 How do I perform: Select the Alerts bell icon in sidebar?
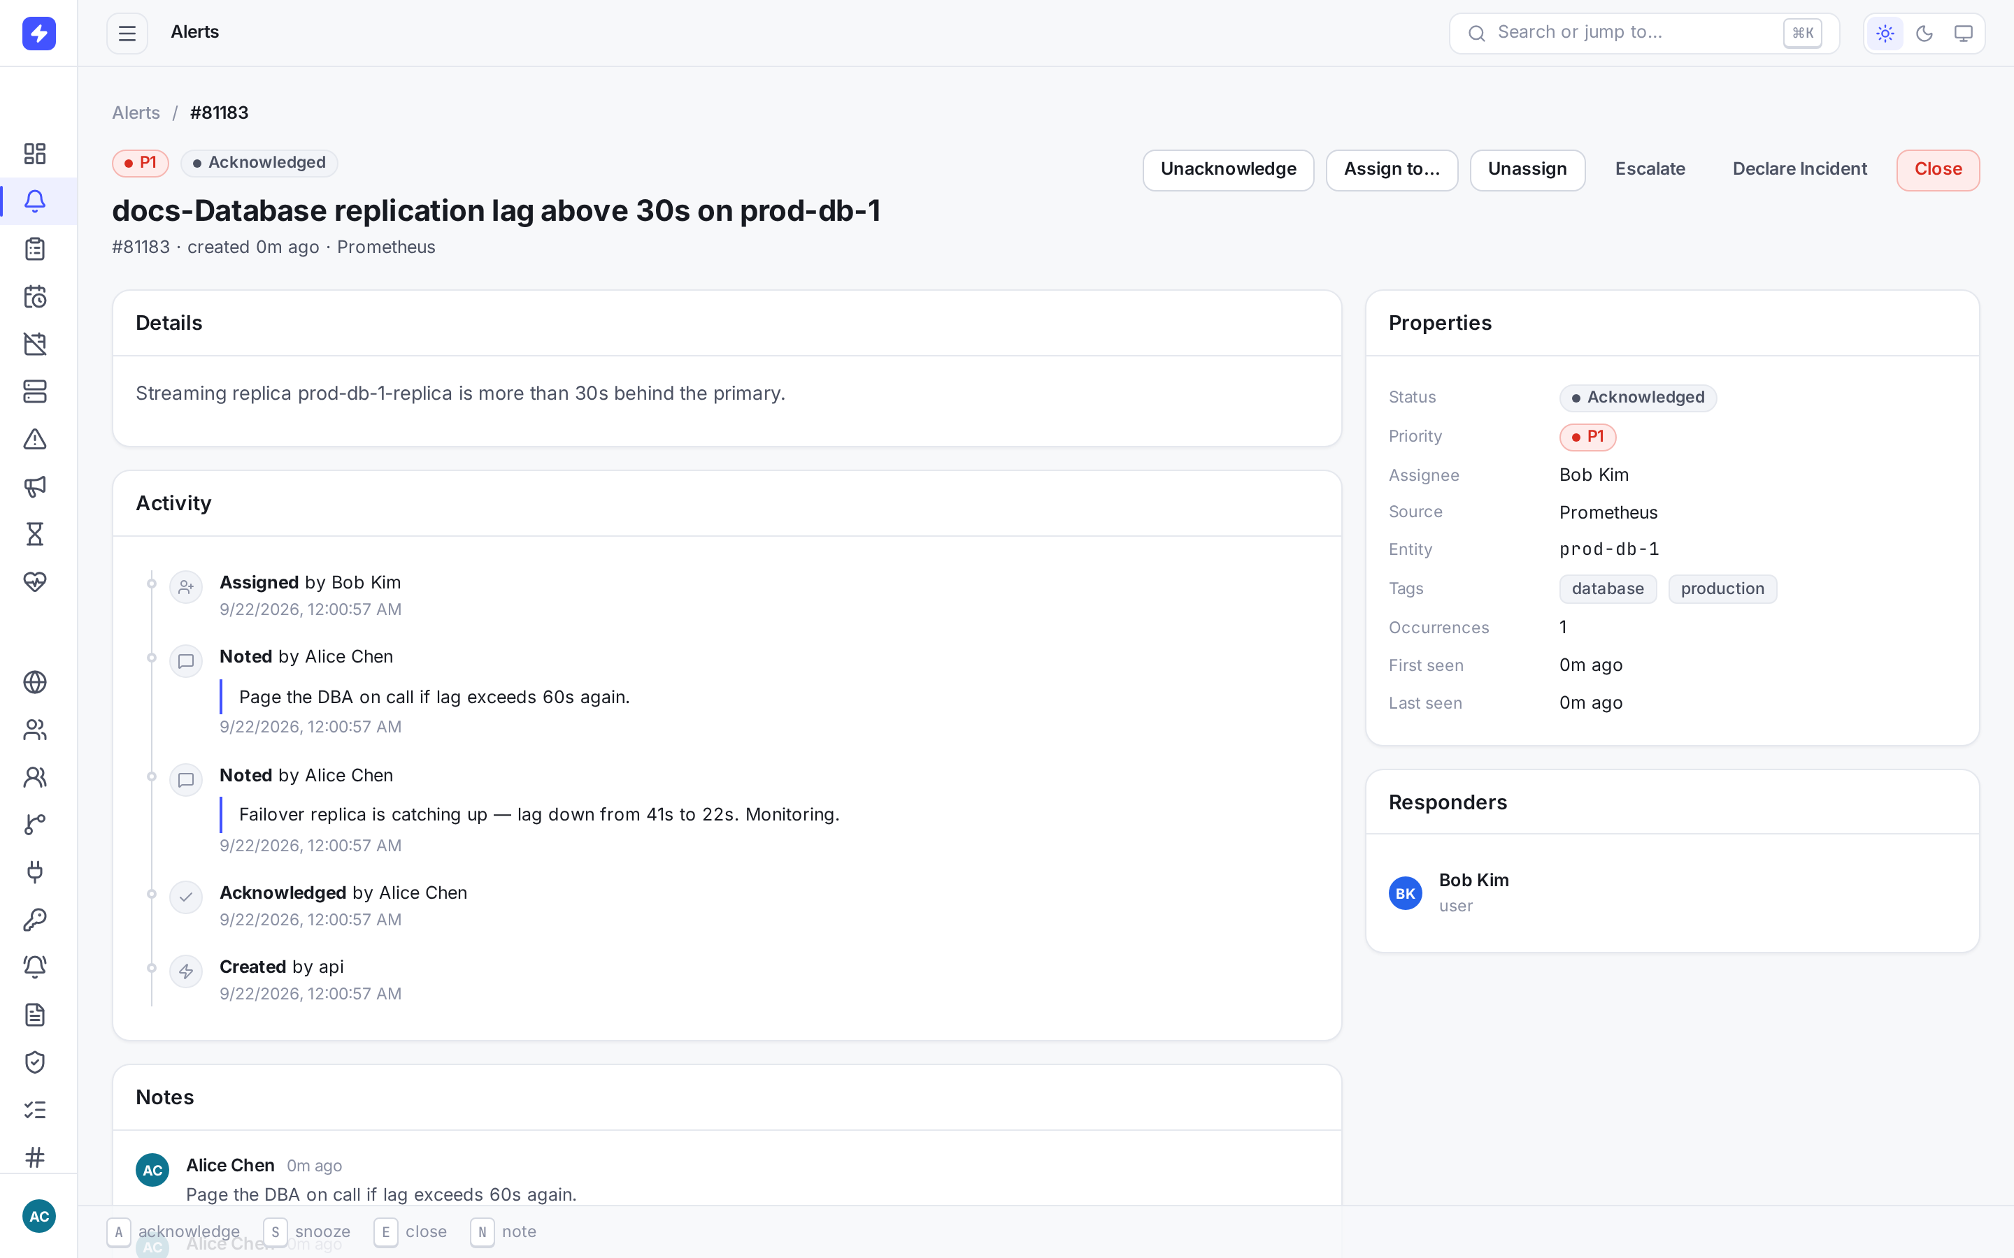click(35, 201)
